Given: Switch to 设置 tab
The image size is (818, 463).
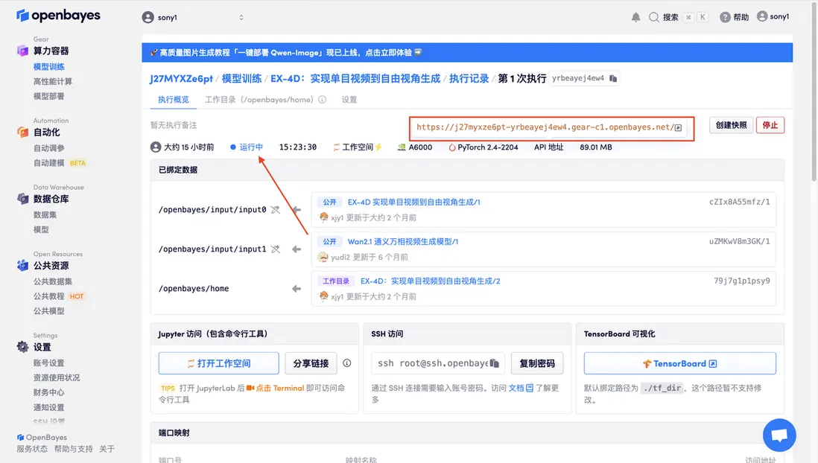Looking at the screenshot, I should 349,100.
